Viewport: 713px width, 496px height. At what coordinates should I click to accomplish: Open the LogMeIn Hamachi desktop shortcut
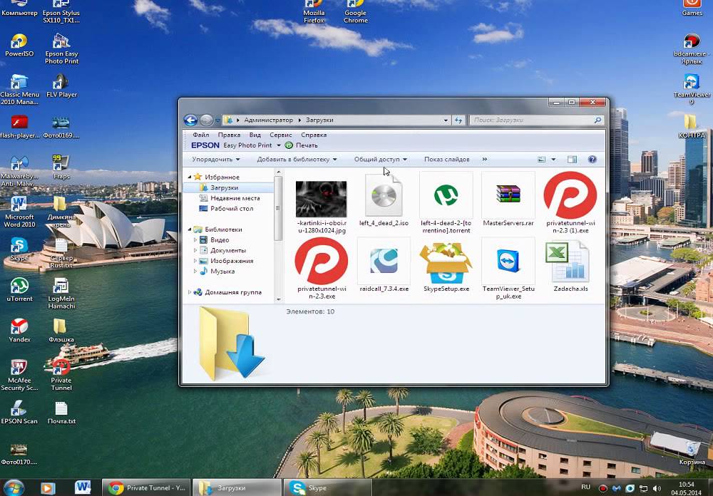point(61,294)
